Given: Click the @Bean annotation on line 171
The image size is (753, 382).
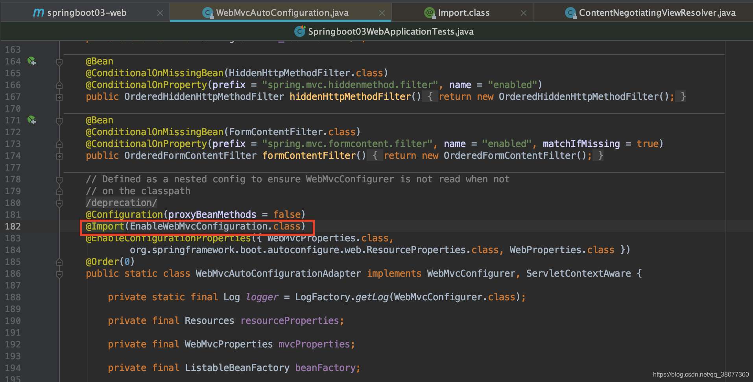Looking at the screenshot, I should (100, 120).
